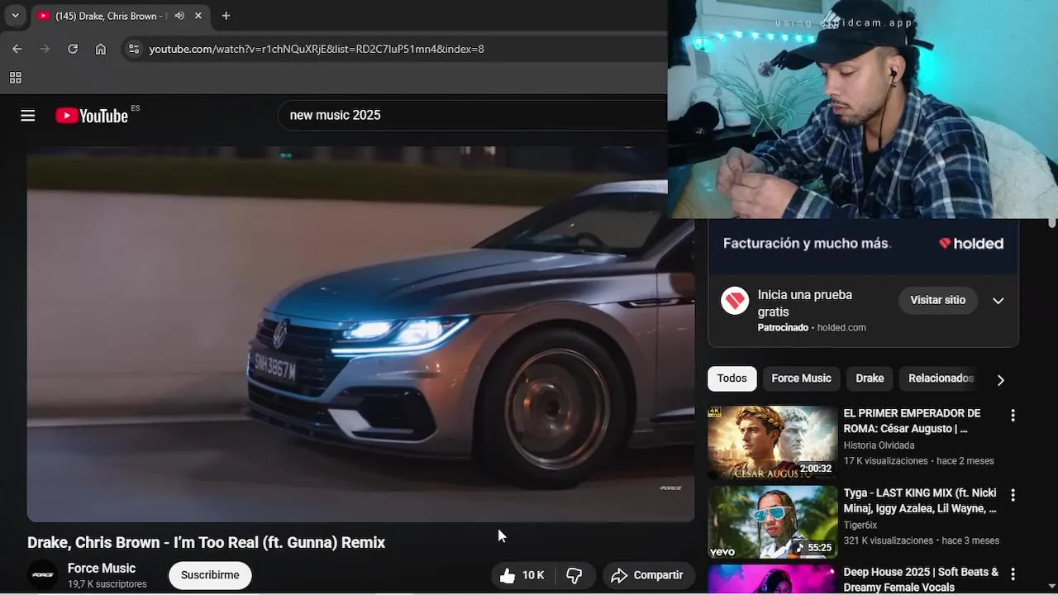Viewport: 1058px width, 595px height.
Task: Open the Force Music channel avatar
Action: point(43,575)
